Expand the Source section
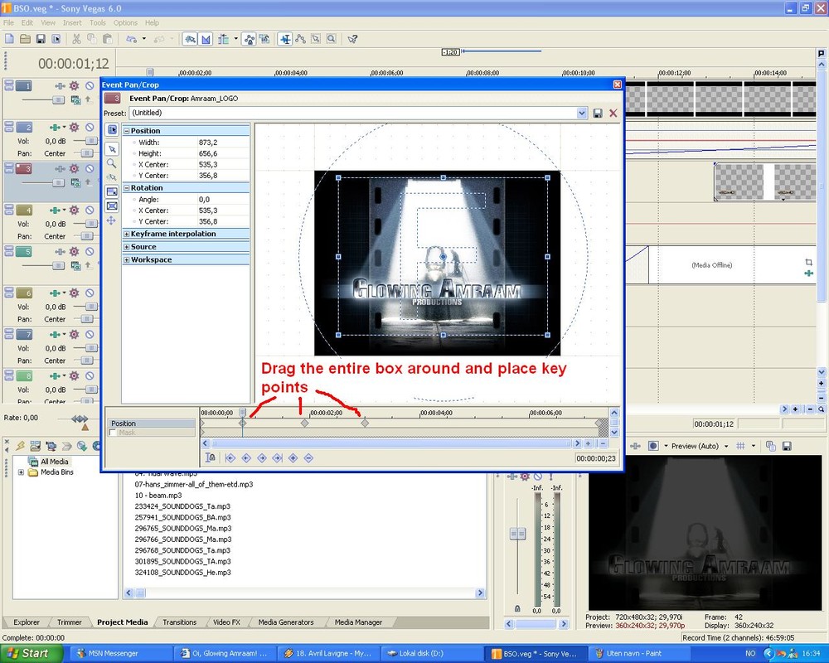This screenshot has width=829, height=663. point(126,247)
